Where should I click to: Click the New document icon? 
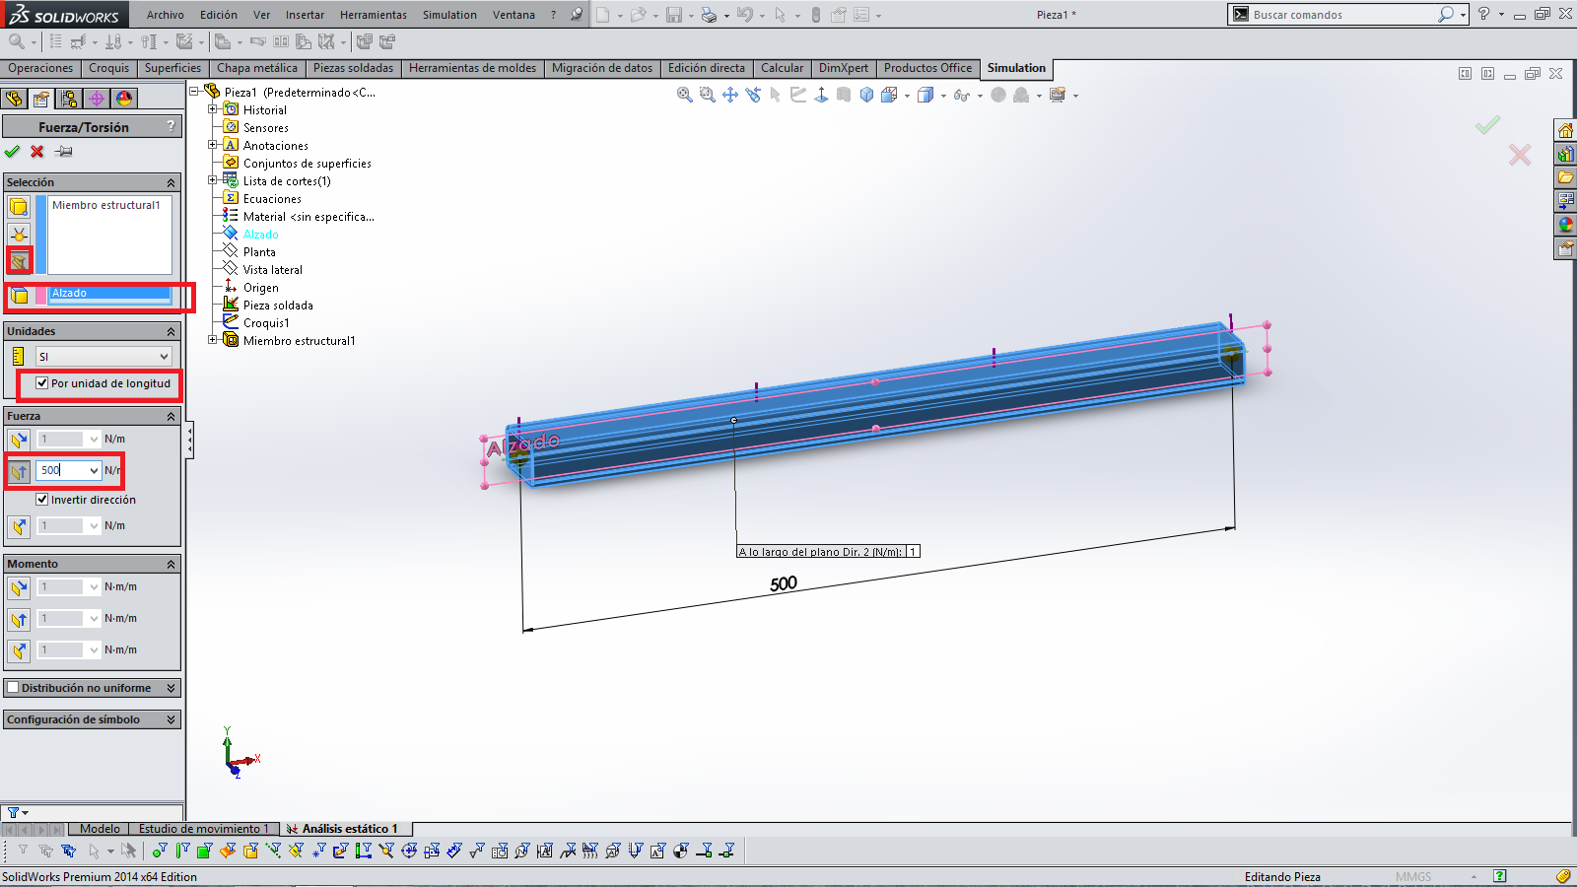pyautogui.click(x=602, y=15)
